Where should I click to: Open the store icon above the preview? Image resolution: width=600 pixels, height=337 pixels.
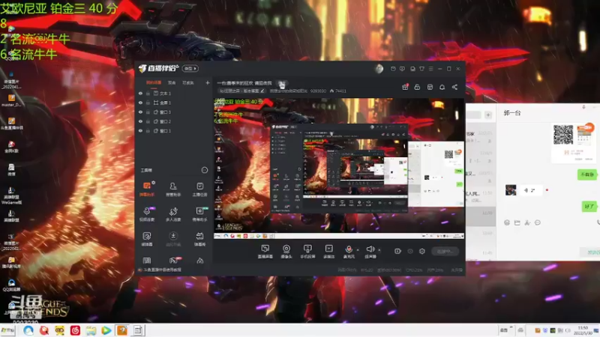(430, 87)
